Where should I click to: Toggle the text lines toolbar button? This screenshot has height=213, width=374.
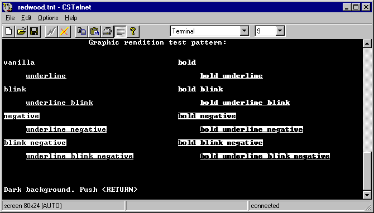pos(120,31)
